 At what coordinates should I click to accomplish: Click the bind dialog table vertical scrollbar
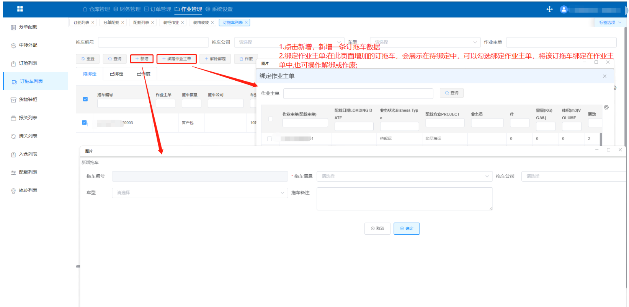tap(601, 139)
